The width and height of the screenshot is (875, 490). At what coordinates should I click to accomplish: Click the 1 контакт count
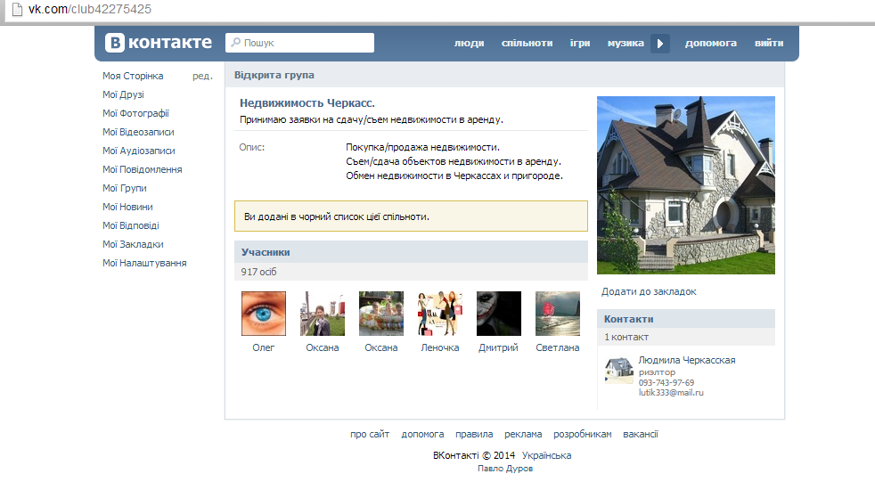point(626,337)
